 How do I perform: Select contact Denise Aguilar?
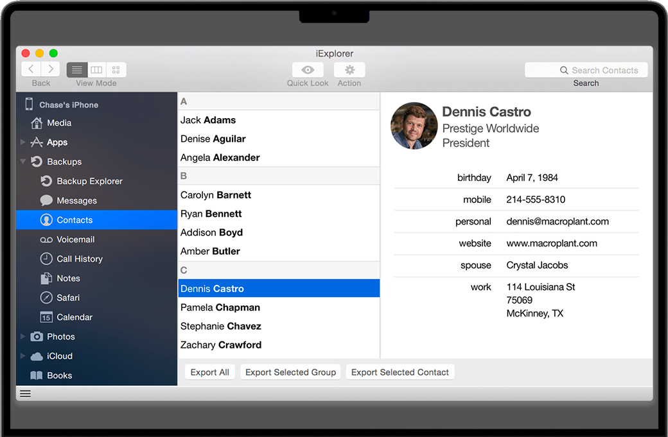pos(279,139)
